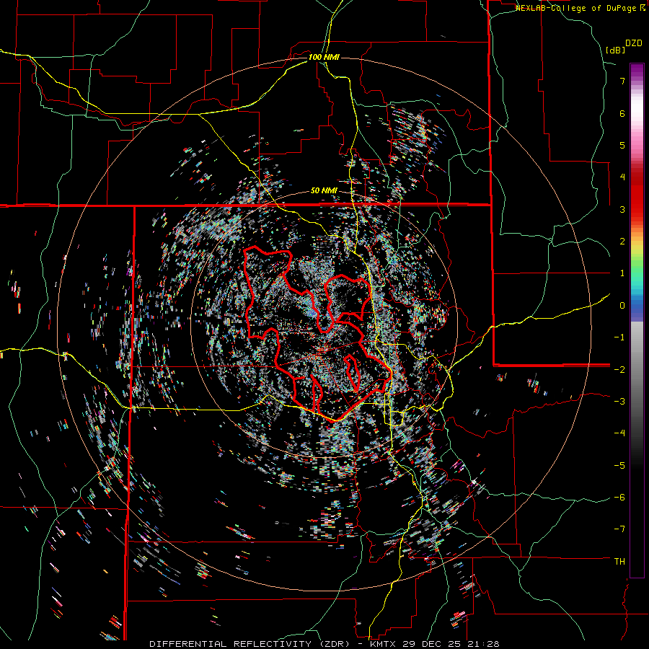Click the -3 value on ZDR scale

click(619, 402)
